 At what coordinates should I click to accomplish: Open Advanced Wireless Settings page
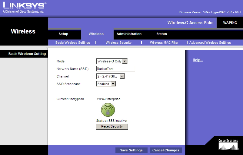[210, 43]
